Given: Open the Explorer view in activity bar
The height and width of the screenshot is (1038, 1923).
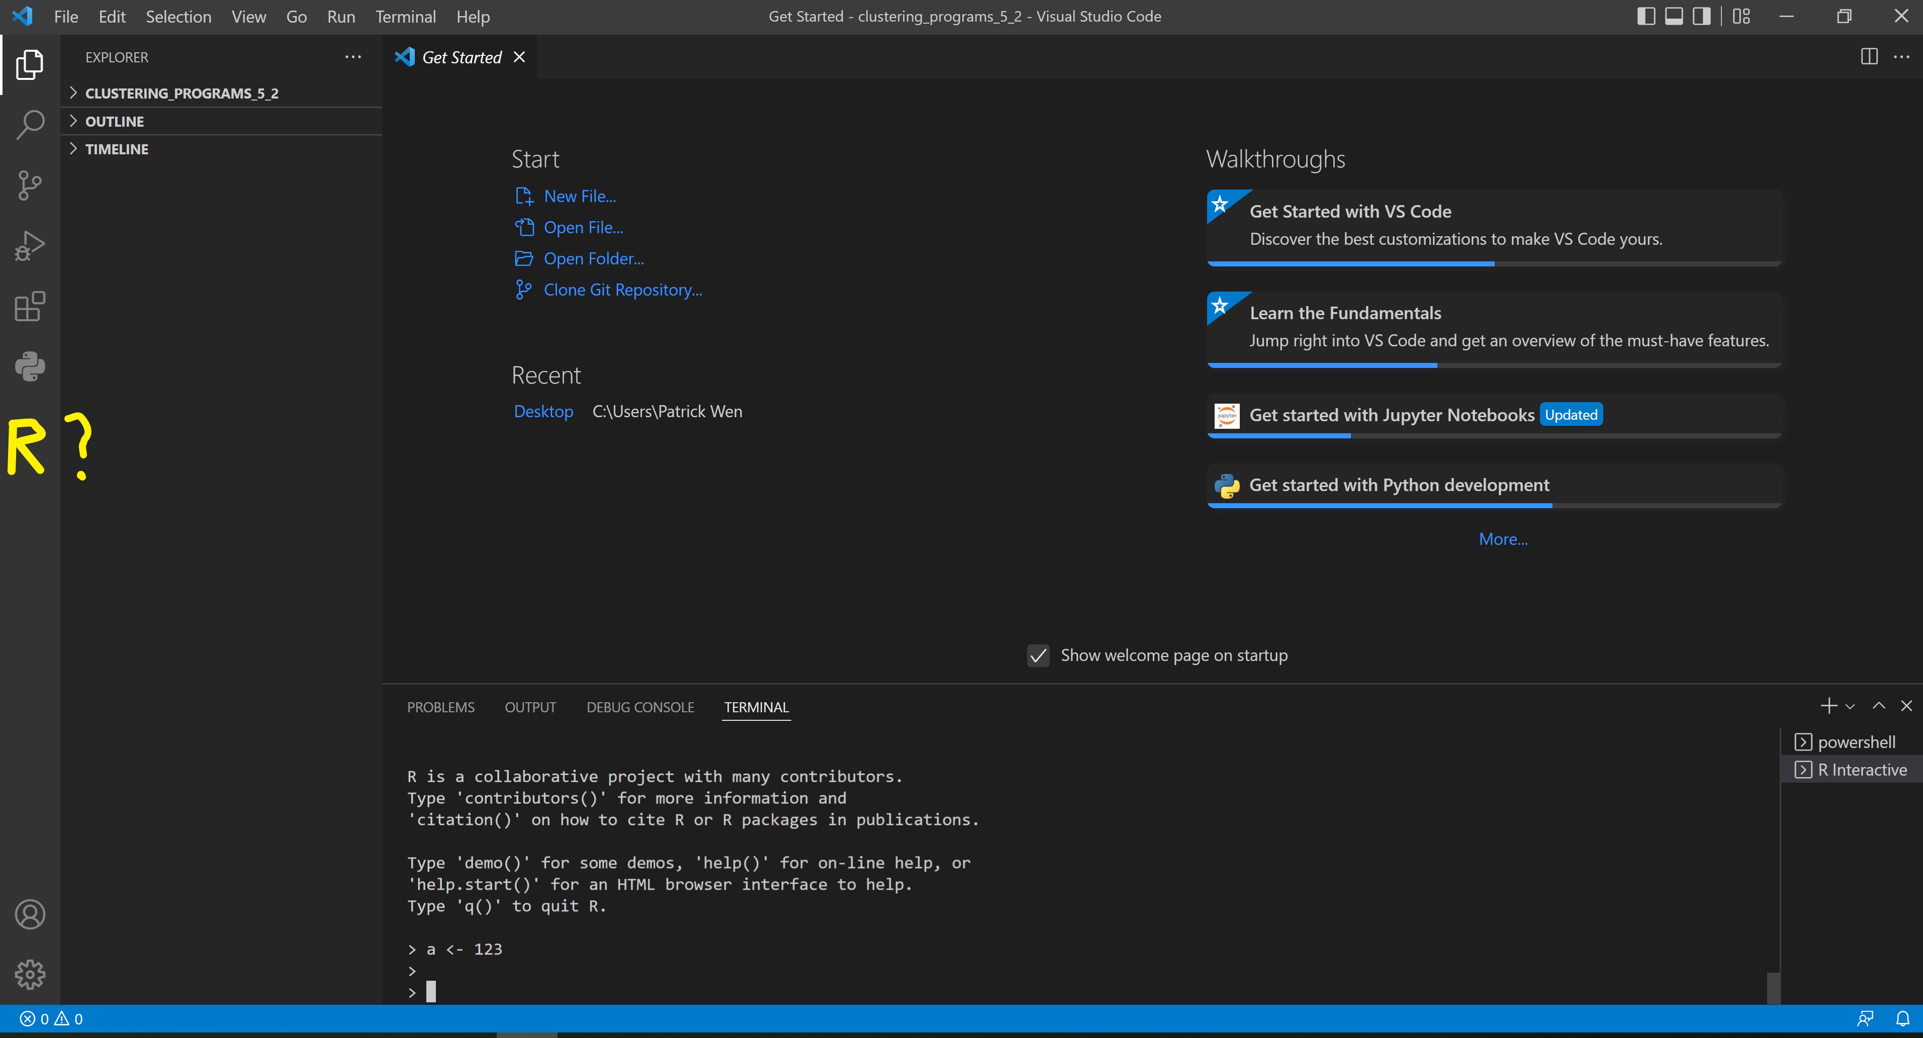Looking at the screenshot, I should pos(30,64).
